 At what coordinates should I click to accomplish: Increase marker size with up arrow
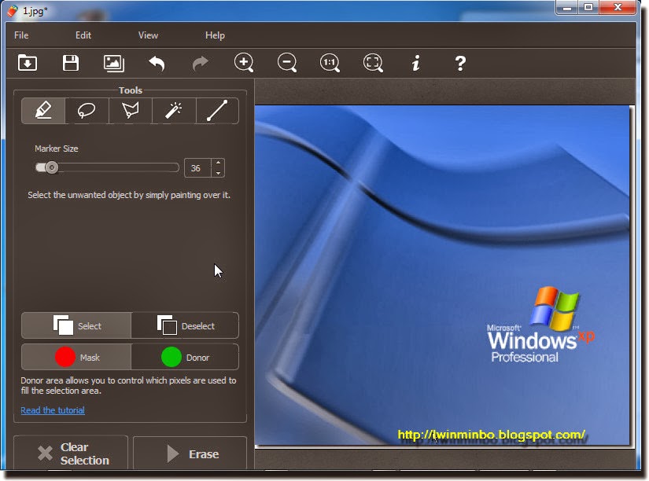point(218,163)
